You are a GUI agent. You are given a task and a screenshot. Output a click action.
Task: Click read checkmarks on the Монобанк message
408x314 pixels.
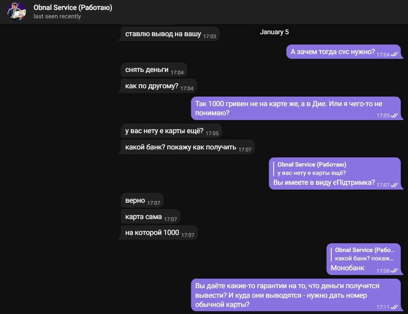click(x=394, y=270)
